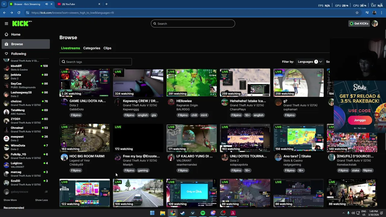Open the user profile avatar

(375, 24)
